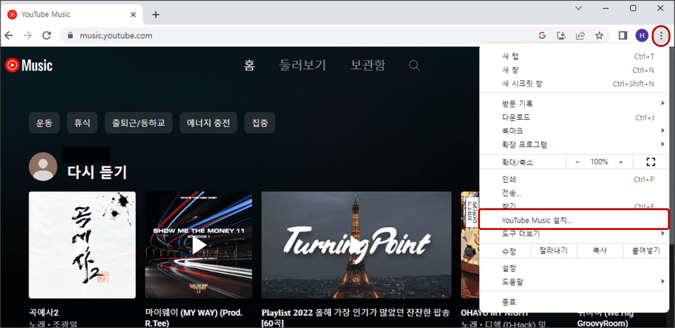The image size is (675, 328).
Task: Click 잘라내기 in the edit row
Action: click(x=553, y=251)
